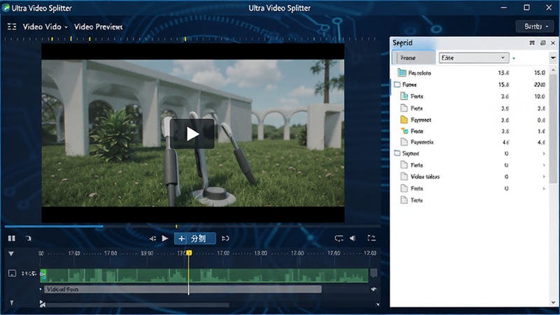This screenshot has height=315, width=560.
Task: Click the yellow playhead marker on timeline
Action: 189,253
